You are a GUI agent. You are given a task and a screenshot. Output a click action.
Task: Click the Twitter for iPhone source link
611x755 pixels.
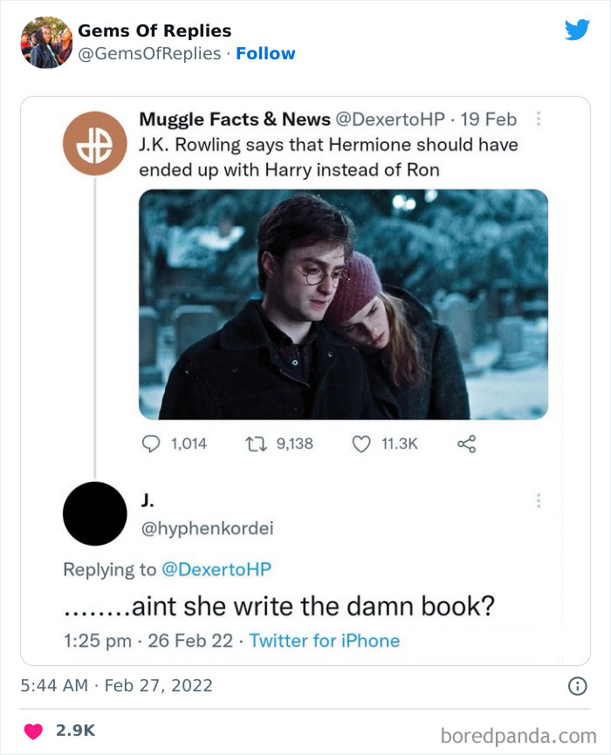click(326, 639)
